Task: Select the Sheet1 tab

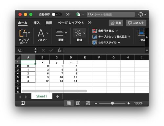Action: click(x=42, y=96)
